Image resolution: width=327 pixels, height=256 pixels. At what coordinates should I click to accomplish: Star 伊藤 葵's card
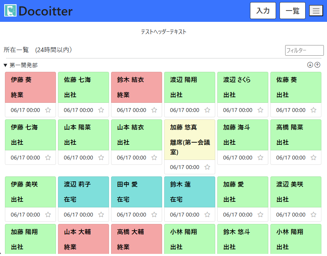tap(48, 110)
